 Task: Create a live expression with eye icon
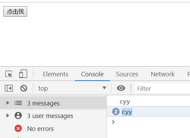pos(121,88)
